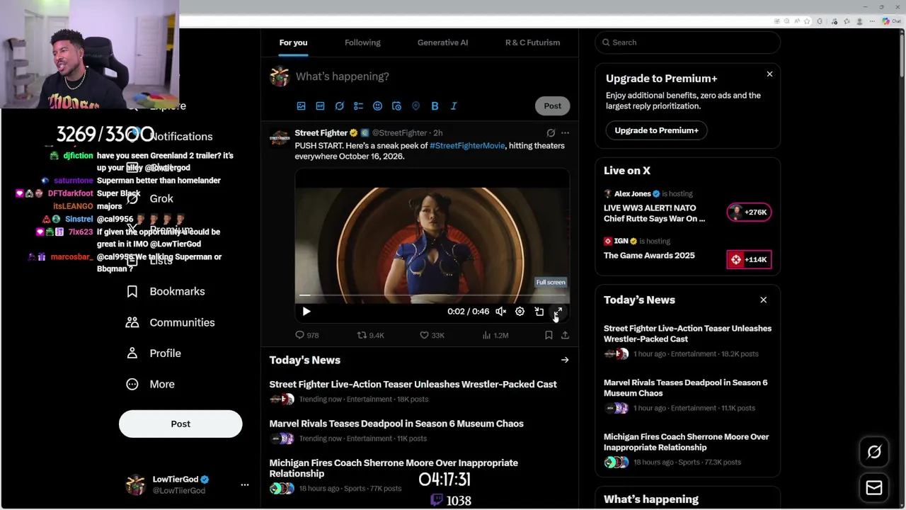
Task: Click the Upgrade to Premium+ button
Action: [x=656, y=130]
